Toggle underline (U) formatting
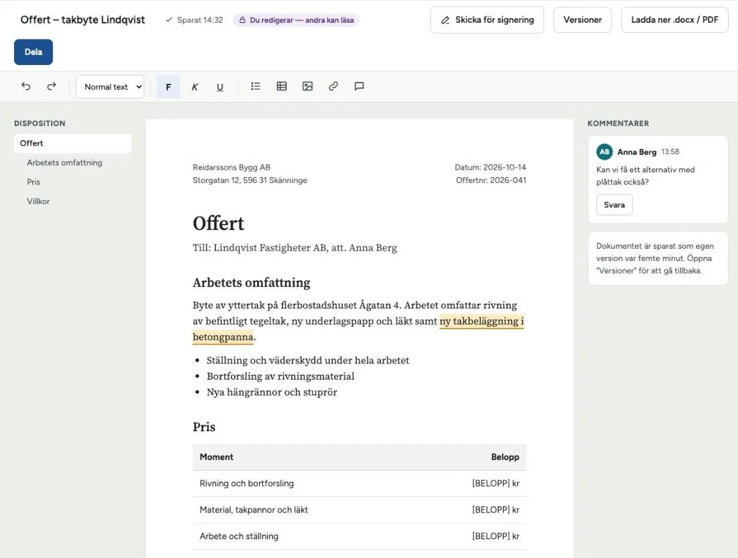Viewport: 738px width, 558px height. coord(220,87)
